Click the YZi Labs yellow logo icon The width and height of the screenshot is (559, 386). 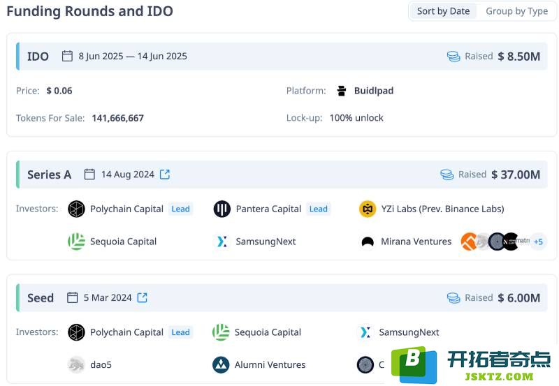tap(368, 209)
